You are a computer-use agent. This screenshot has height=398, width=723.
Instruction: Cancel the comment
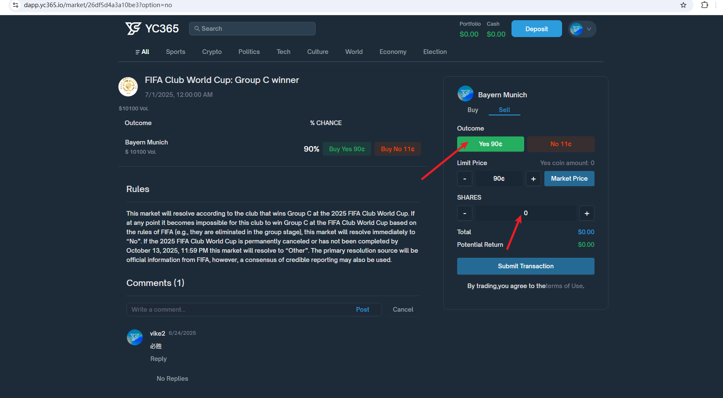coord(403,310)
